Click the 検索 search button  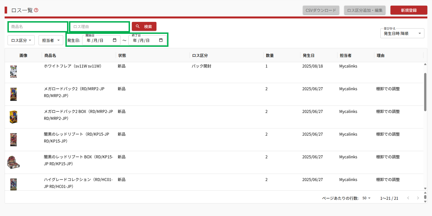coord(144,26)
